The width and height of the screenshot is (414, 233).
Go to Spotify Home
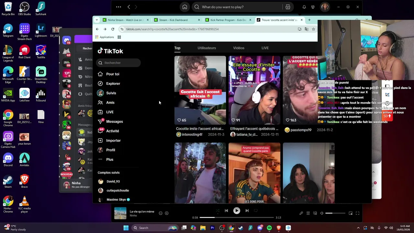185,7
